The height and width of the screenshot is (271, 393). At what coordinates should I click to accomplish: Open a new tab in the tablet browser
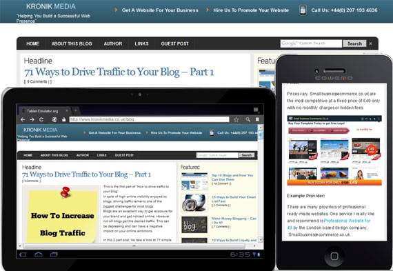(x=75, y=110)
